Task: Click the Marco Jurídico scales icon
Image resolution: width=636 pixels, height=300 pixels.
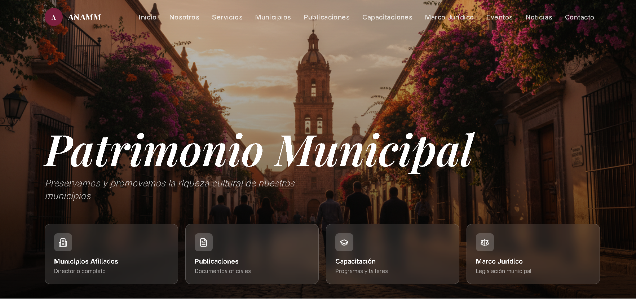Action: (485, 242)
